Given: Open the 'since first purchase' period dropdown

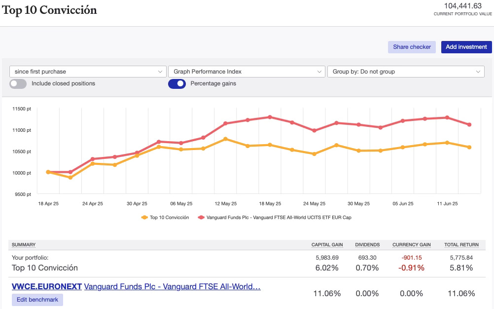Looking at the screenshot, I should tap(88, 72).
